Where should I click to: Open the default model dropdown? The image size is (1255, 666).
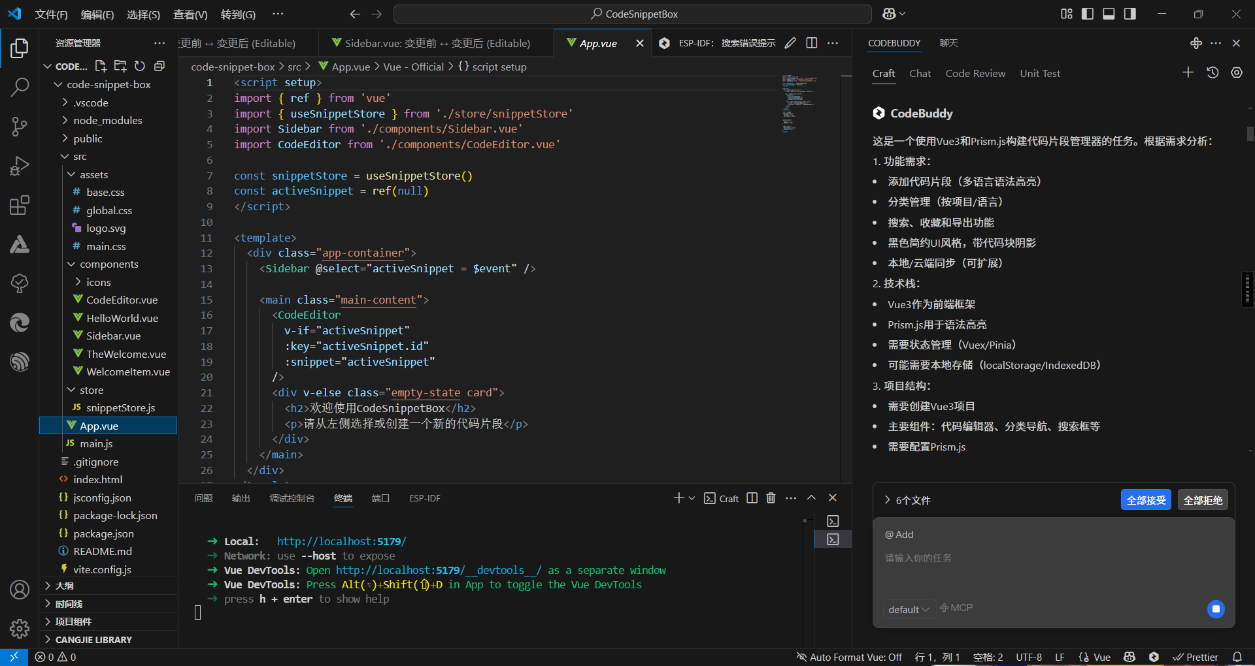coord(909,609)
